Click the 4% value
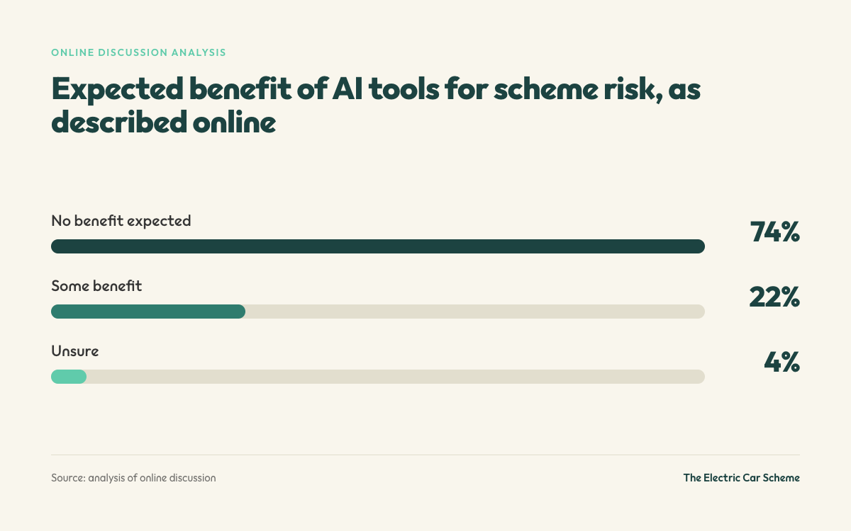The width and height of the screenshot is (851, 531). pos(782,362)
